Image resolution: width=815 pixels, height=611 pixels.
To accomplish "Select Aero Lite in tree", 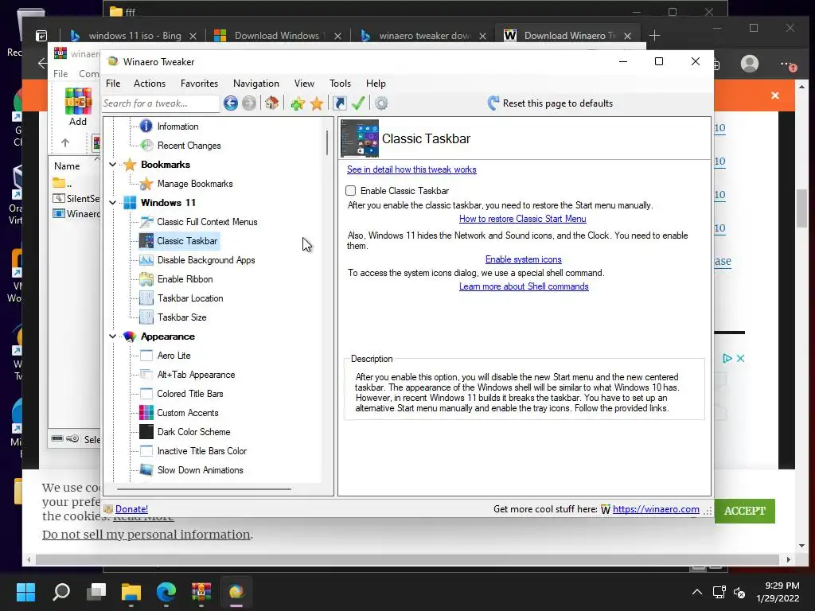I will coord(174,356).
